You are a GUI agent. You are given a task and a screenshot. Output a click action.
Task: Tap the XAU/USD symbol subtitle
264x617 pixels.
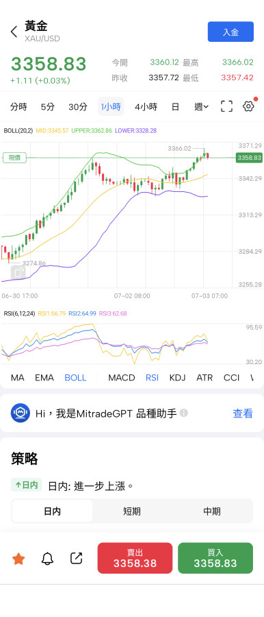click(42, 39)
